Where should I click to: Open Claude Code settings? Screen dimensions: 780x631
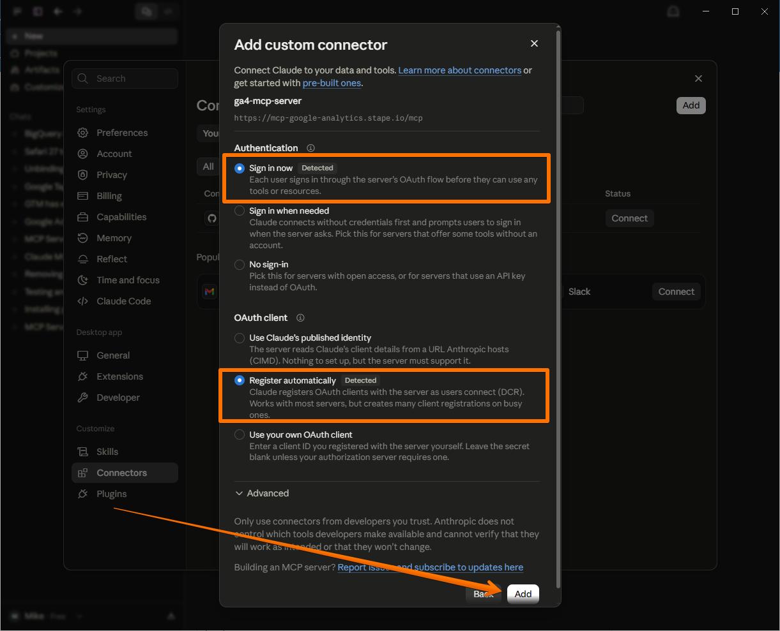(x=125, y=301)
